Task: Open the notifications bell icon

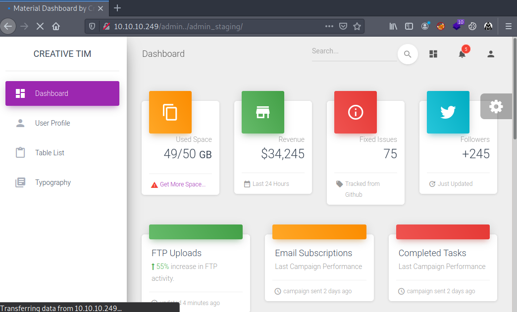Action: (x=462, y=54)
